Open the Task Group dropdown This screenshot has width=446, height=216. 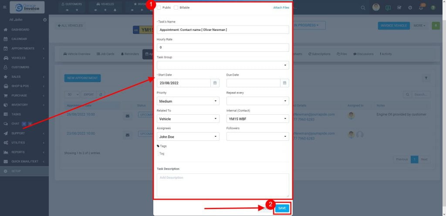[223, 65]
